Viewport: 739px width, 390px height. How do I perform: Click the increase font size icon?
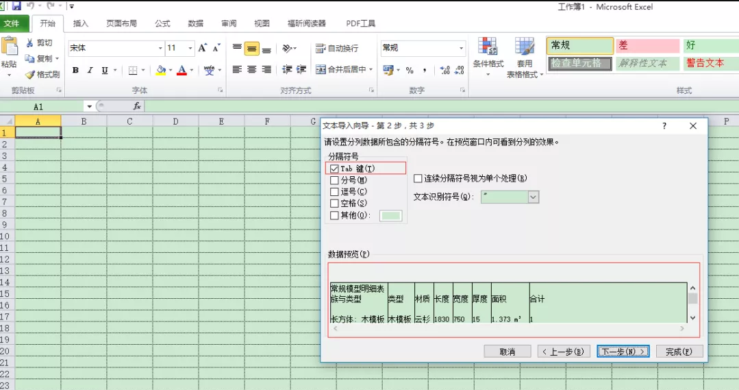[203, 47]
